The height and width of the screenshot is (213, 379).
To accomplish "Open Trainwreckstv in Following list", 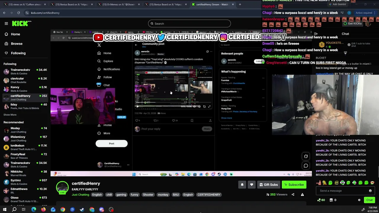I will tap(25, 72).
